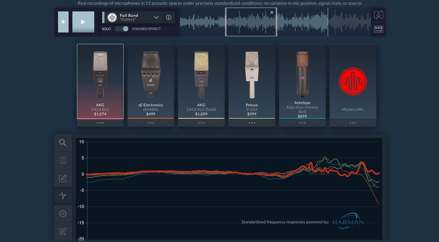
Task: Click the Harman logo link
Action: [348, 221]
